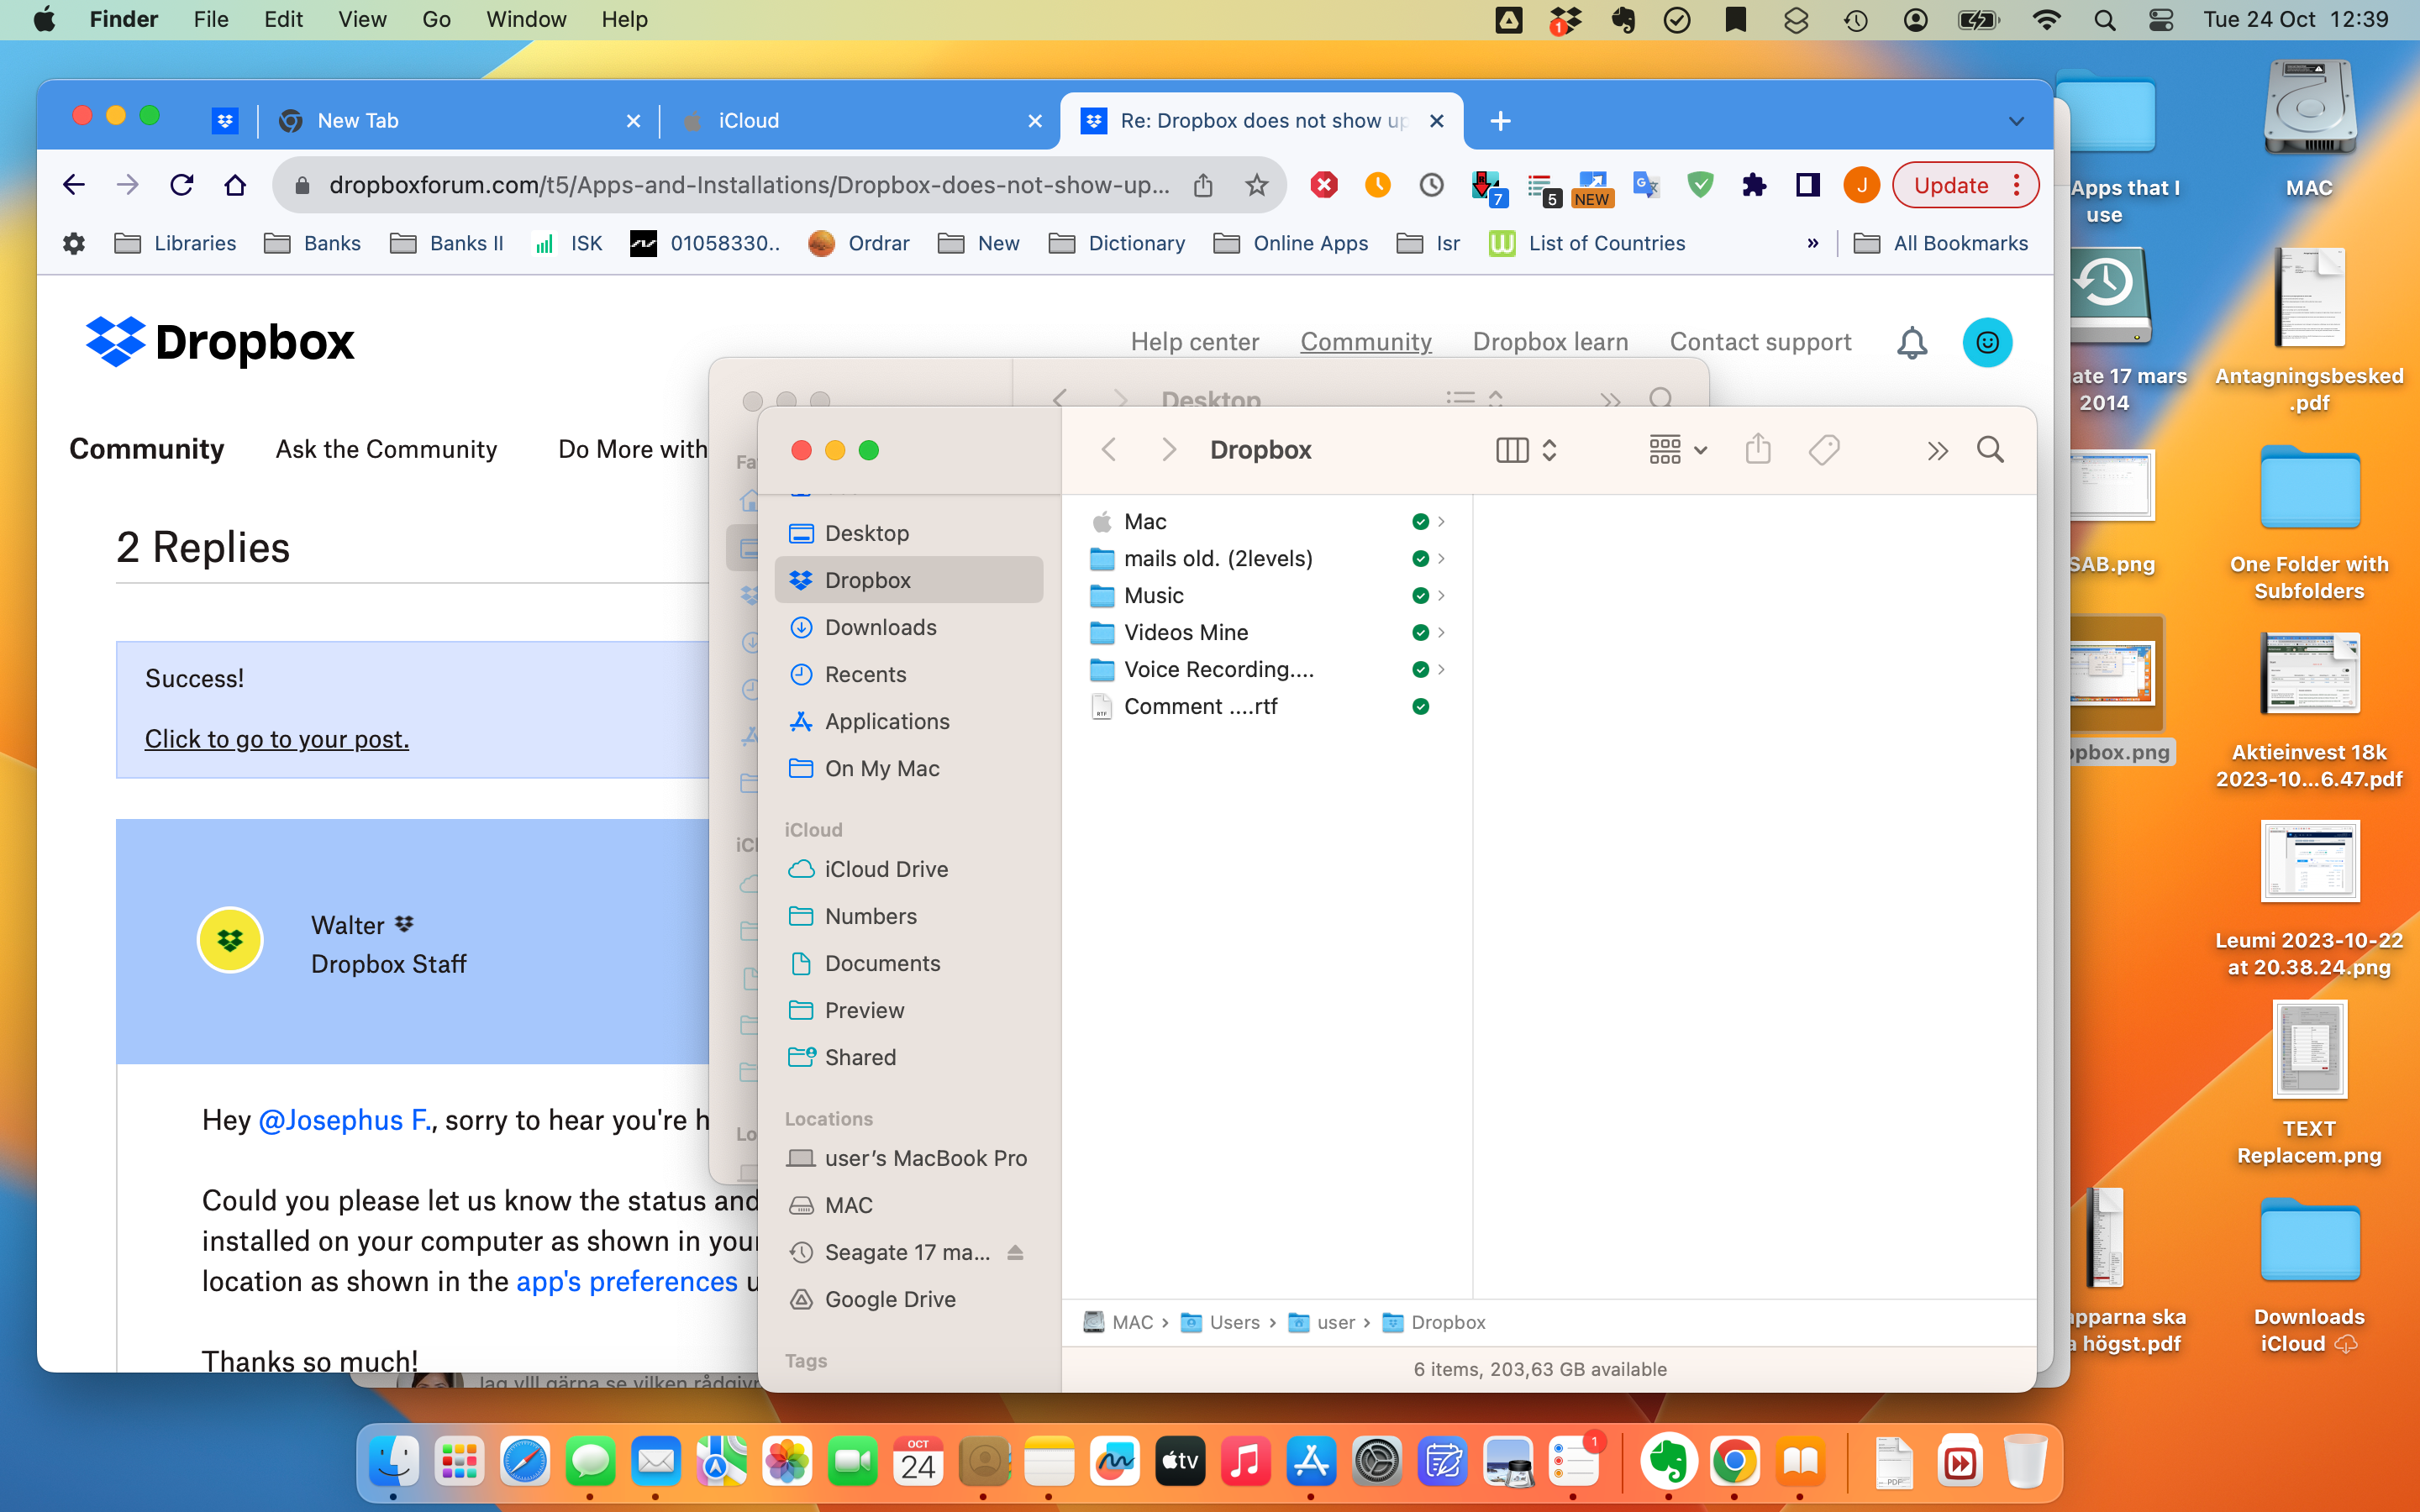Open Spotlight search in menu bar
Image resolution: width=2420 pixels, height=1512 pixels.
(2104, 19)
